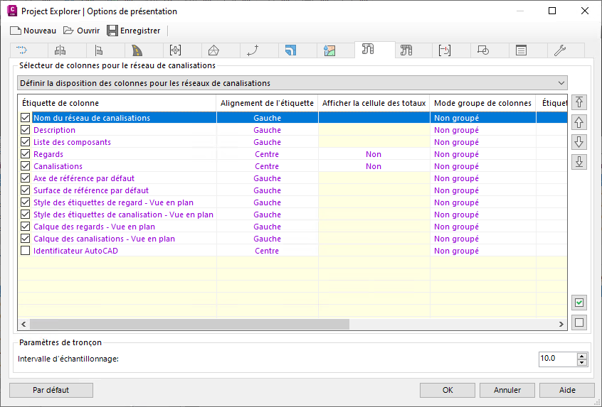Click the Mode groupe de colonnes header
602x407 pixels.
click(x=483, y=103)
